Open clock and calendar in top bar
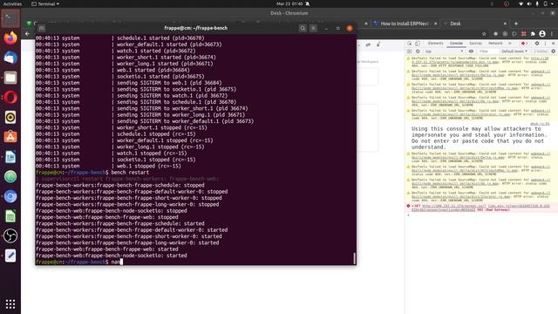Viewport: 558px width, 314px height. click(289, 3)
